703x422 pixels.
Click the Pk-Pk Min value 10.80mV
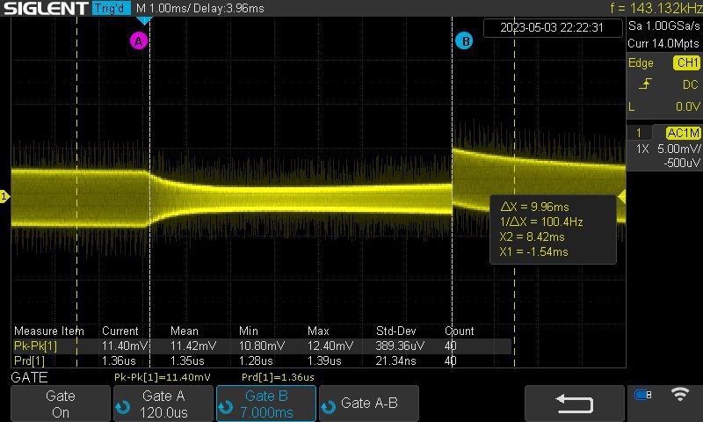(x=261, y=346)
